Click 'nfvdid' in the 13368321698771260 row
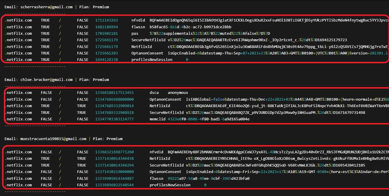The image size is (389, 196). [x=156, y=152]
